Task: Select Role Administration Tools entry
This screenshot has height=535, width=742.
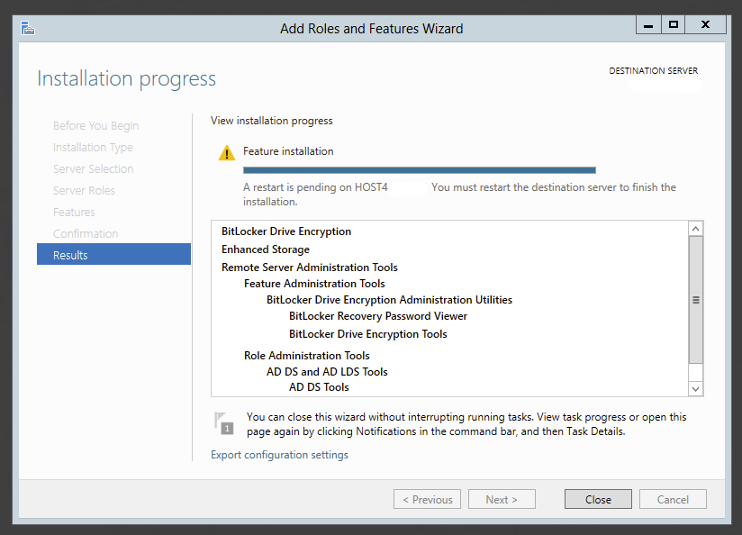Action: coord(306,356)
